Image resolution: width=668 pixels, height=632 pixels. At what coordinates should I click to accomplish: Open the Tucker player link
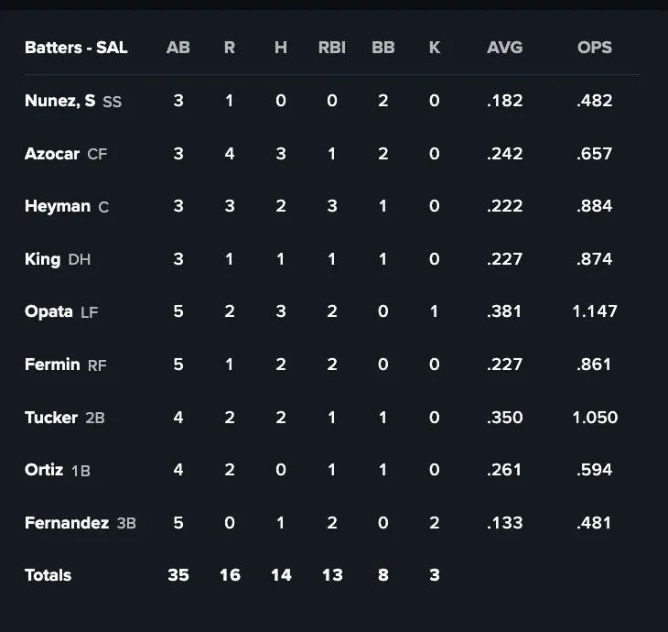[51, 418]
